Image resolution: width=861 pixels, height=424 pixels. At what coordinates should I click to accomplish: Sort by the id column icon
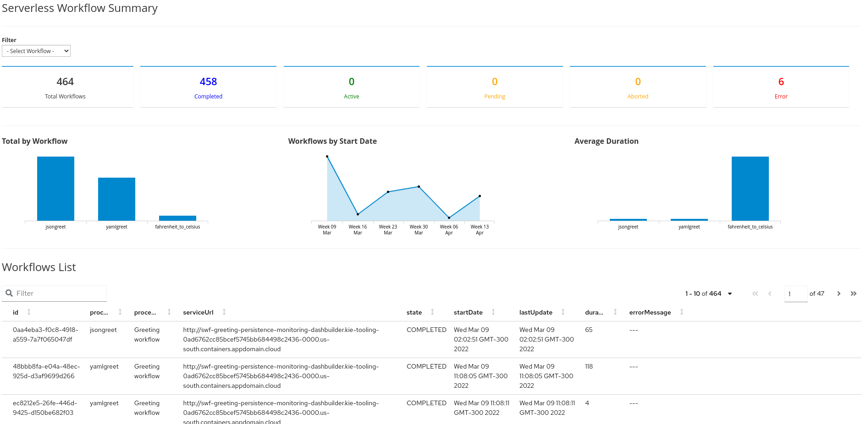[x=29, y=312]
